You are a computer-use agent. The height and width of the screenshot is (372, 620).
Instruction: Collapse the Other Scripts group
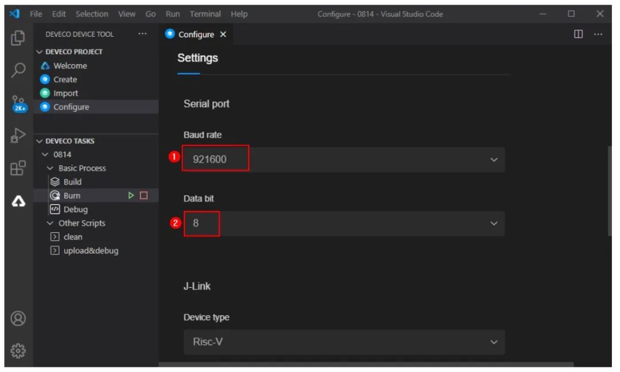[x=50, y=223]
